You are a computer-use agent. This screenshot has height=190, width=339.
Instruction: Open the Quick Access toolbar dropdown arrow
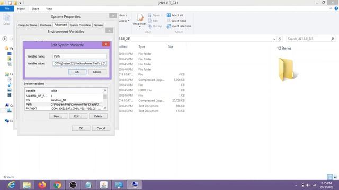(x=20, y=3)
